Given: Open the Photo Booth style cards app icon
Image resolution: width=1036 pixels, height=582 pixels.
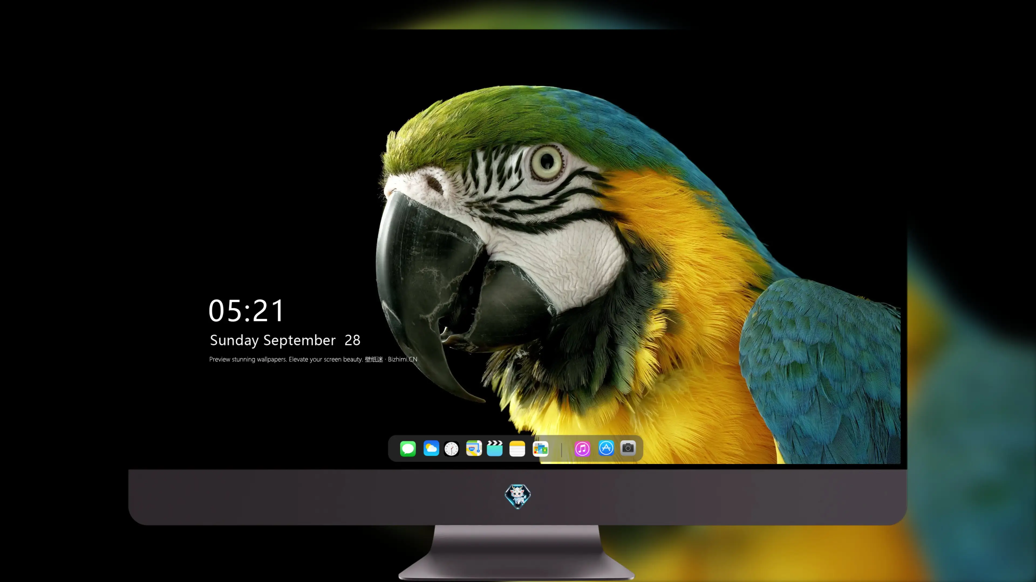Looking at the screenshot, I should pyautogui.click(x=540, y=449).
